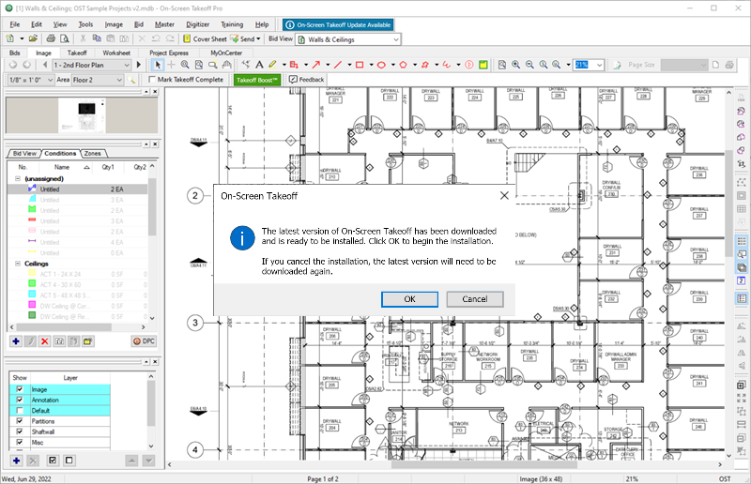Screen dimensions: 751x484
Task: Click the Feedback button
Action: click(307, 80)
